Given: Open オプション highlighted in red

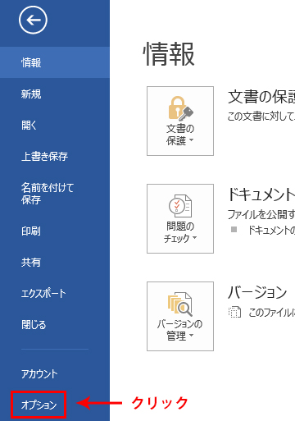Looking at the screenshot, I should (39, 405).
